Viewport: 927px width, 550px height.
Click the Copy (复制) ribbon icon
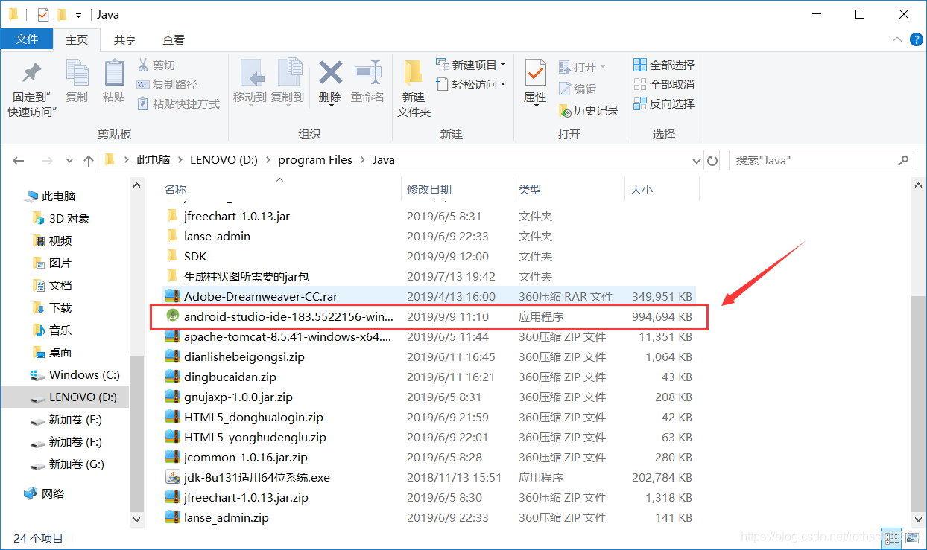click(77, 73)
